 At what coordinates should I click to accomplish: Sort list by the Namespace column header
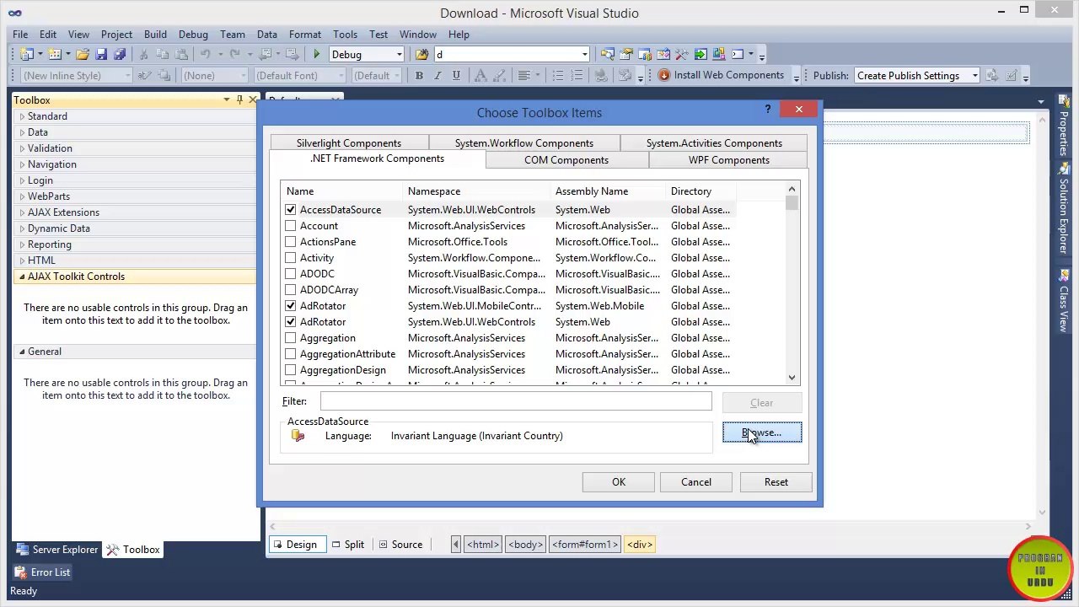click(x=476, y=191)
